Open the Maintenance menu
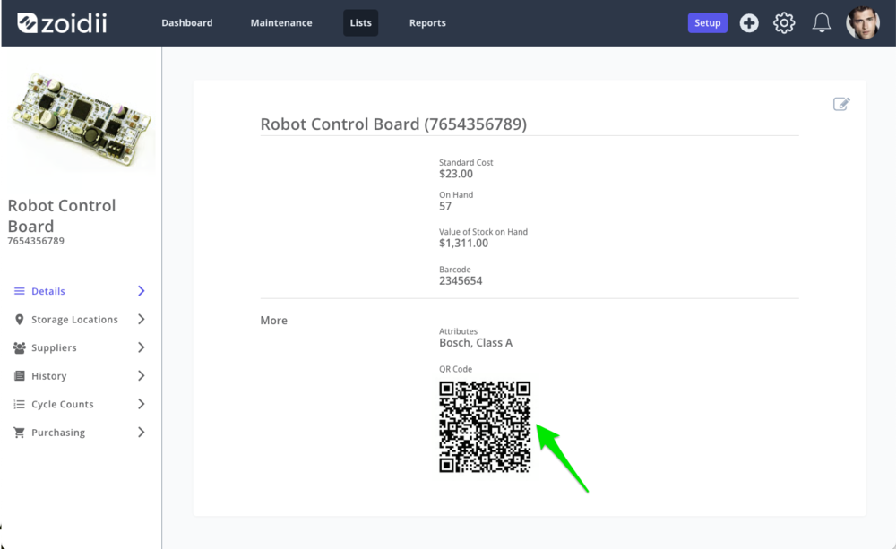896x549 pixels. coord(281,23)
